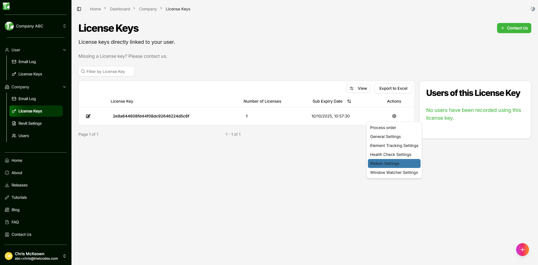This screenshot has width=538, height=265.
Task: Click the edit icon for the license key row
Action: pyautogui.click(x=88, y=116)
